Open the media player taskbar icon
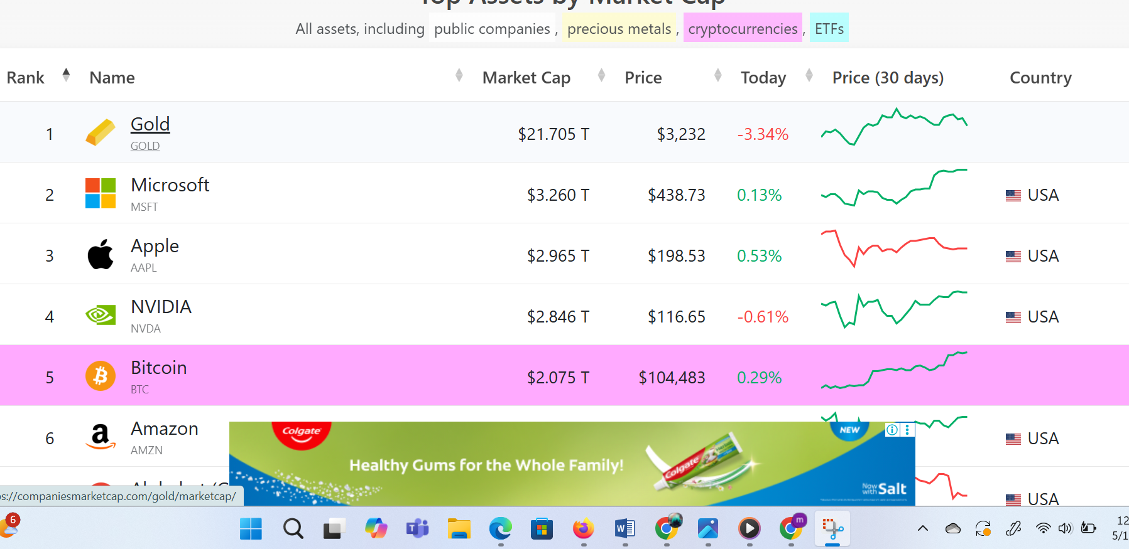The height and width of the screenshot is (549, 1129). [x=749, y=529]
